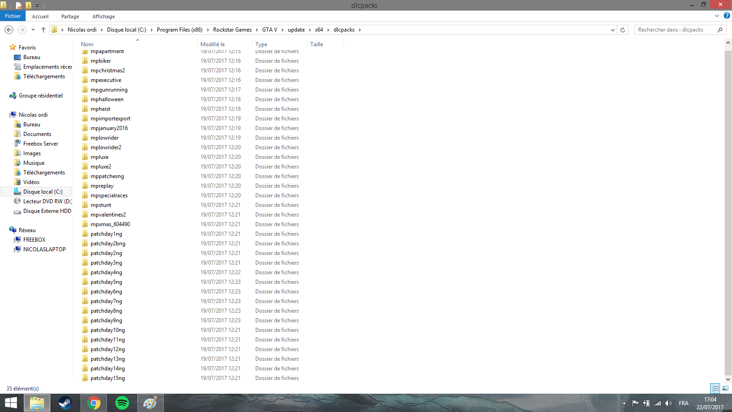Select Lecteur DVD RW (D:) drive
The height and width of the screenshot is (412, 732).
[47, 201]
